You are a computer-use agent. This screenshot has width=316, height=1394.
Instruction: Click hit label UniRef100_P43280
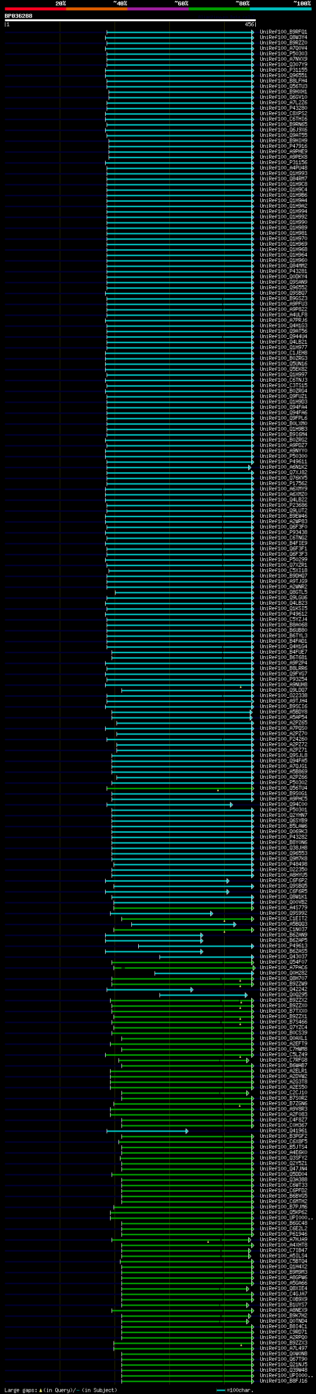coord(283,108)
